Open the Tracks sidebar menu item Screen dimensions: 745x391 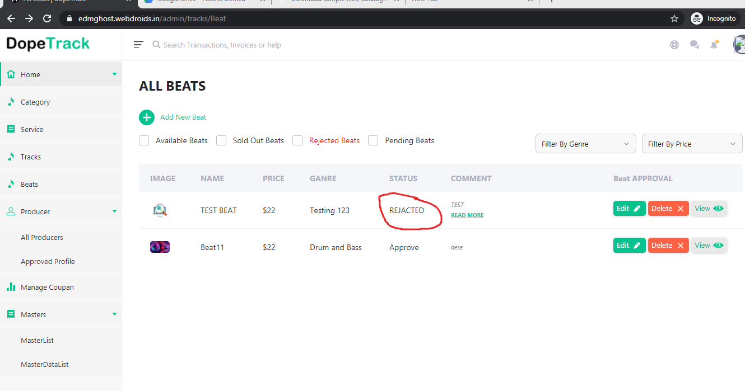(x=60, y=157)
